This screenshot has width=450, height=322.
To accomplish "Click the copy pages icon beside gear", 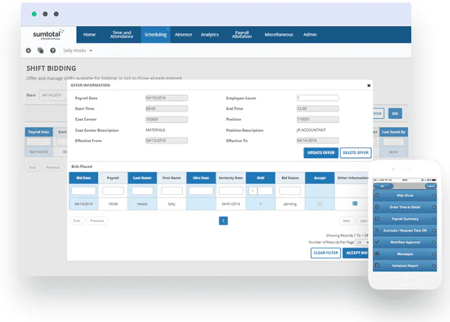I will point(41,50).
